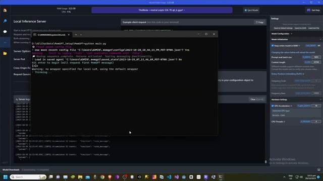The image size is (323, 181).
Task: Open File Explorer on taskbar
Action: click(x=80, y=177)
